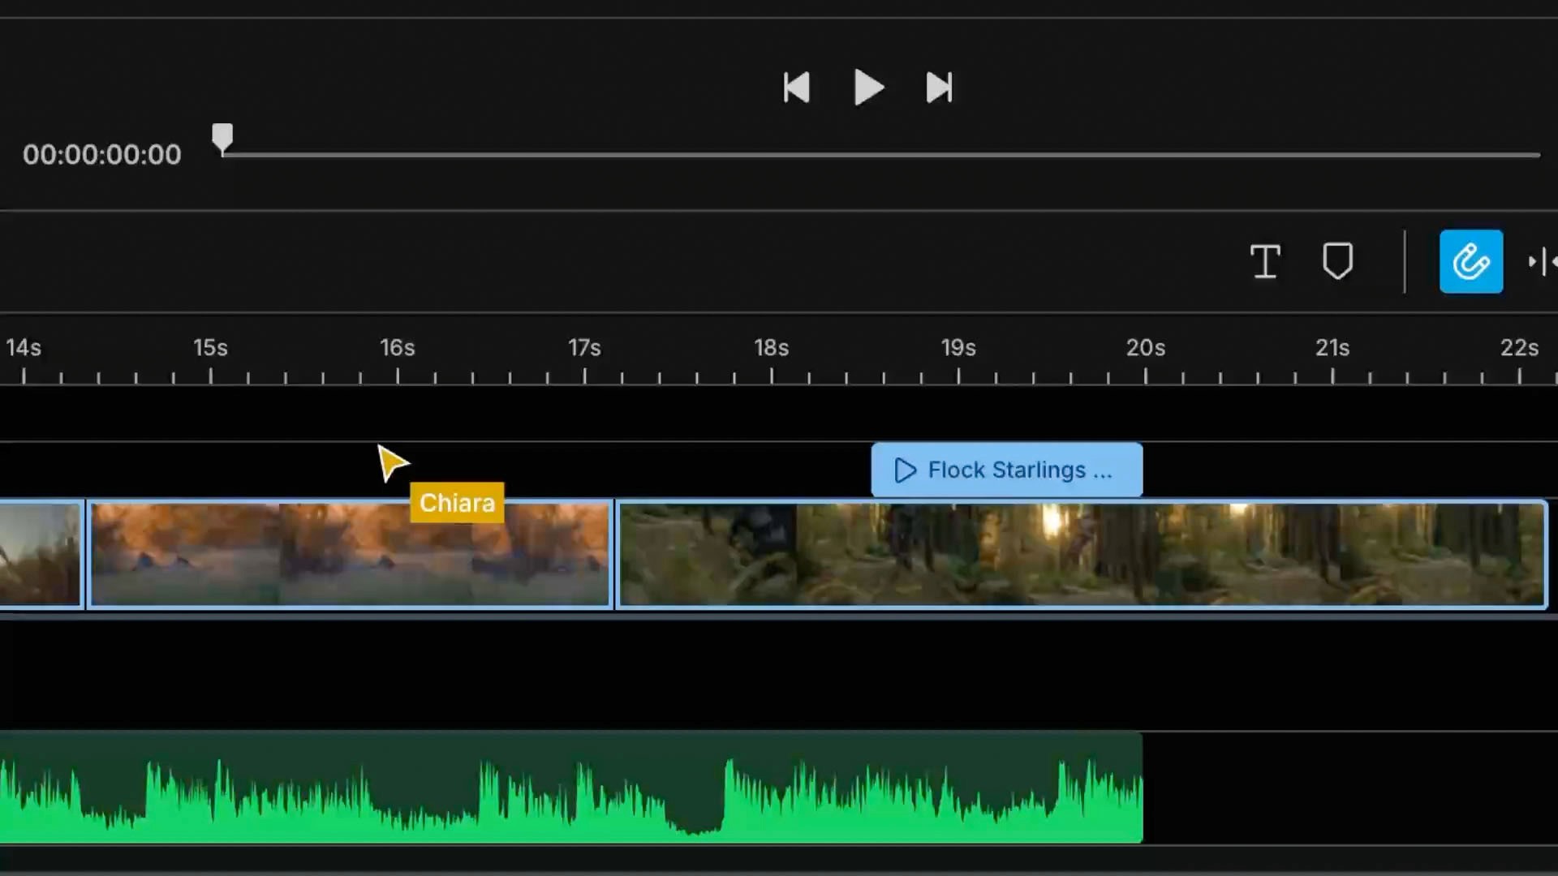Image resolution: width=1558 pixels, height=876 pixels.
Task: Select the partial clip at left edge
Action: [x=39, y=555]
